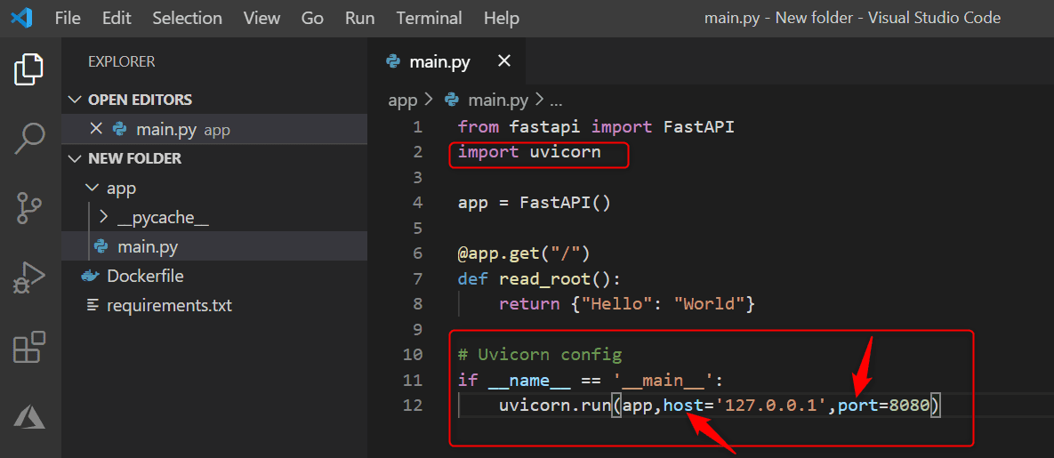
Task: Open the Search view in activity bar
Action: (x=29, y=139)
